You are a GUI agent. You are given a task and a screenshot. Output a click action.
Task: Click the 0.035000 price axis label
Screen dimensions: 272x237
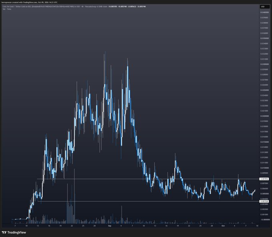coord(264,38)
